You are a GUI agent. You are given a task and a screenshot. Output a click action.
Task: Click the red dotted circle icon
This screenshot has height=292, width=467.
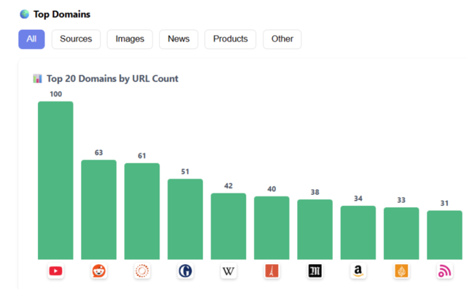(x=142, y=272)
